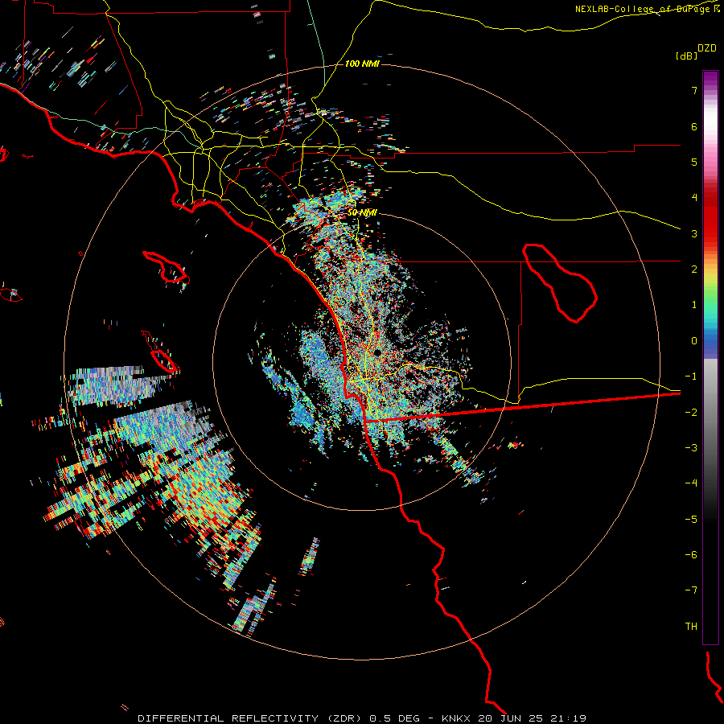Click the black radar site dot at center
Viewport: 724px width, 724px height.
(x=377, y=353)
